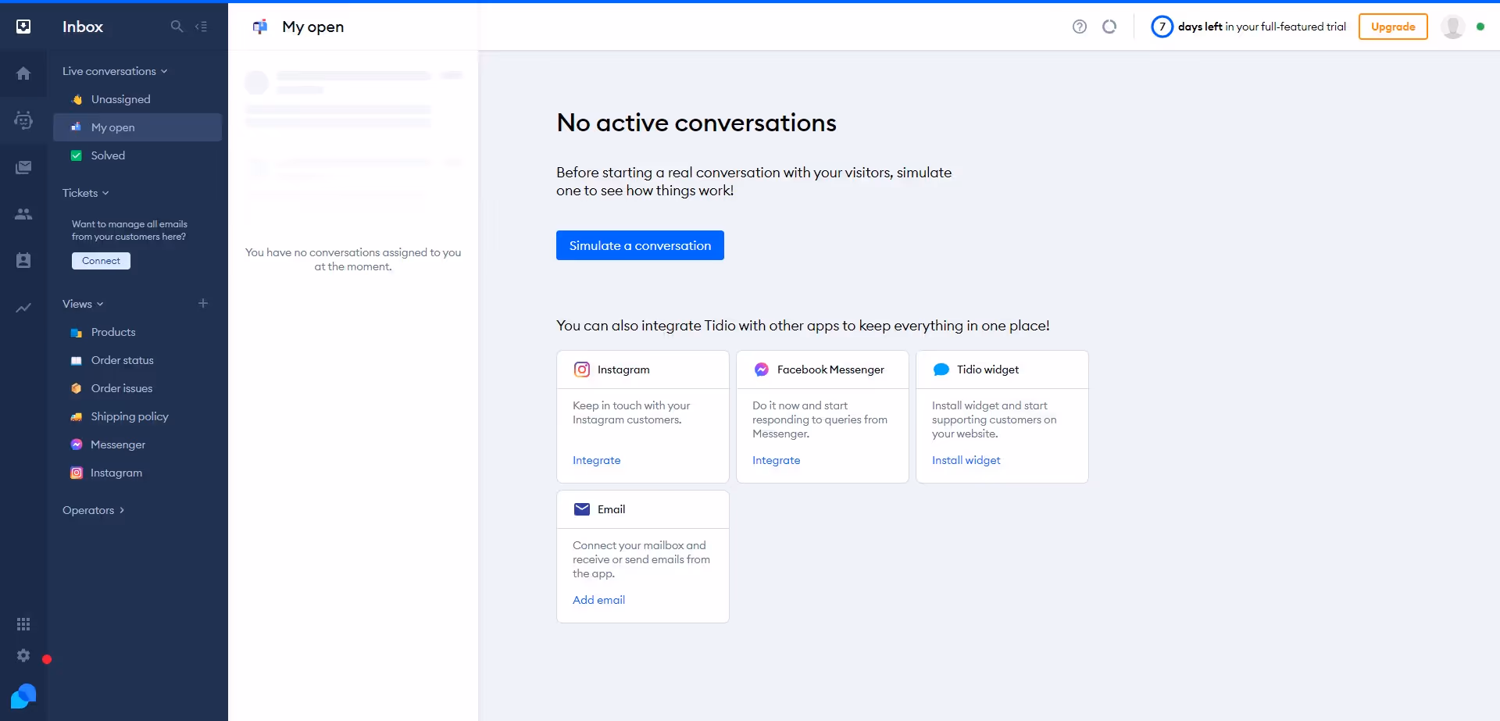The height and width of the screenshot is (721, 1500).
Task: Open the Order issues view
Action: click(137, 388)
